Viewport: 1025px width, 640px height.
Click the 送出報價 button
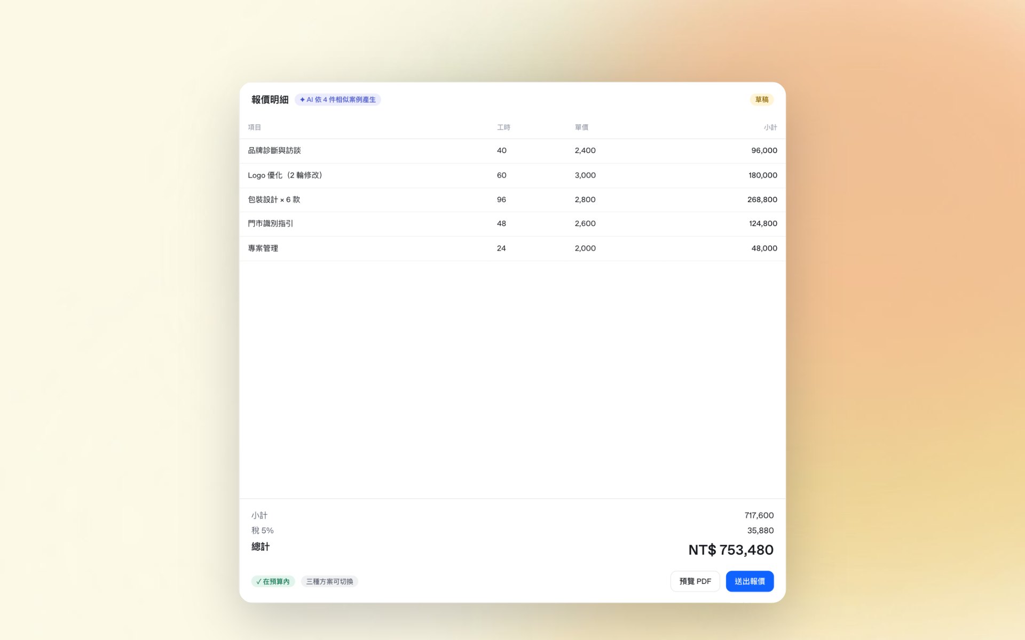[x=750, y=581]
